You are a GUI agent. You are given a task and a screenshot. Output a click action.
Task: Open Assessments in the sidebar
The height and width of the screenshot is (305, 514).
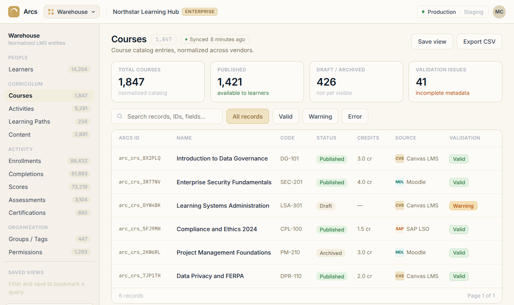(49, 200)
